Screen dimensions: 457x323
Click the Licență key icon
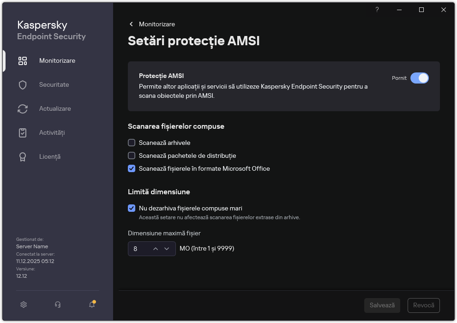(22, 156)
